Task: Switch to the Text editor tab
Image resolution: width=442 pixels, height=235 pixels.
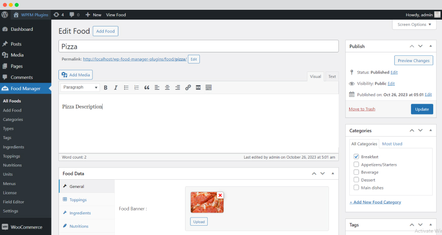Action: (x=332, y=76)
